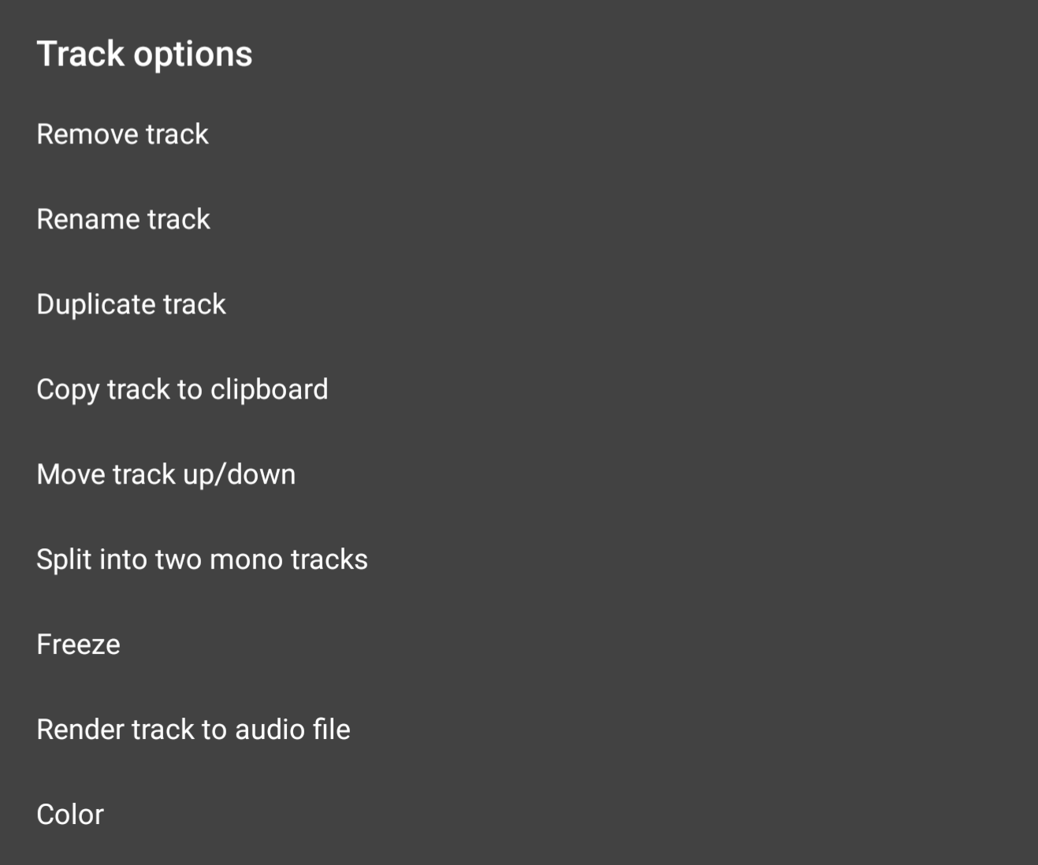Choose the Rename track option
The width and height of the screenshot is (1038, 865).
pos(124,219)
